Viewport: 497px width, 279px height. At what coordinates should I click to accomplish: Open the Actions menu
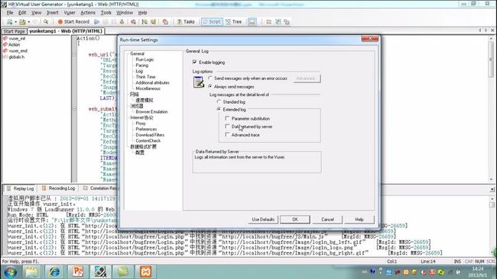88,13
